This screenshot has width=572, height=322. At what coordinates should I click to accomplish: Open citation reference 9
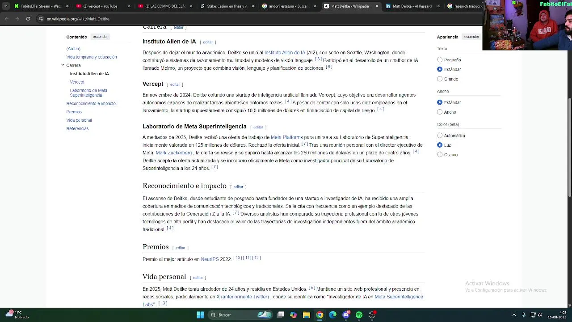(329, 67)
